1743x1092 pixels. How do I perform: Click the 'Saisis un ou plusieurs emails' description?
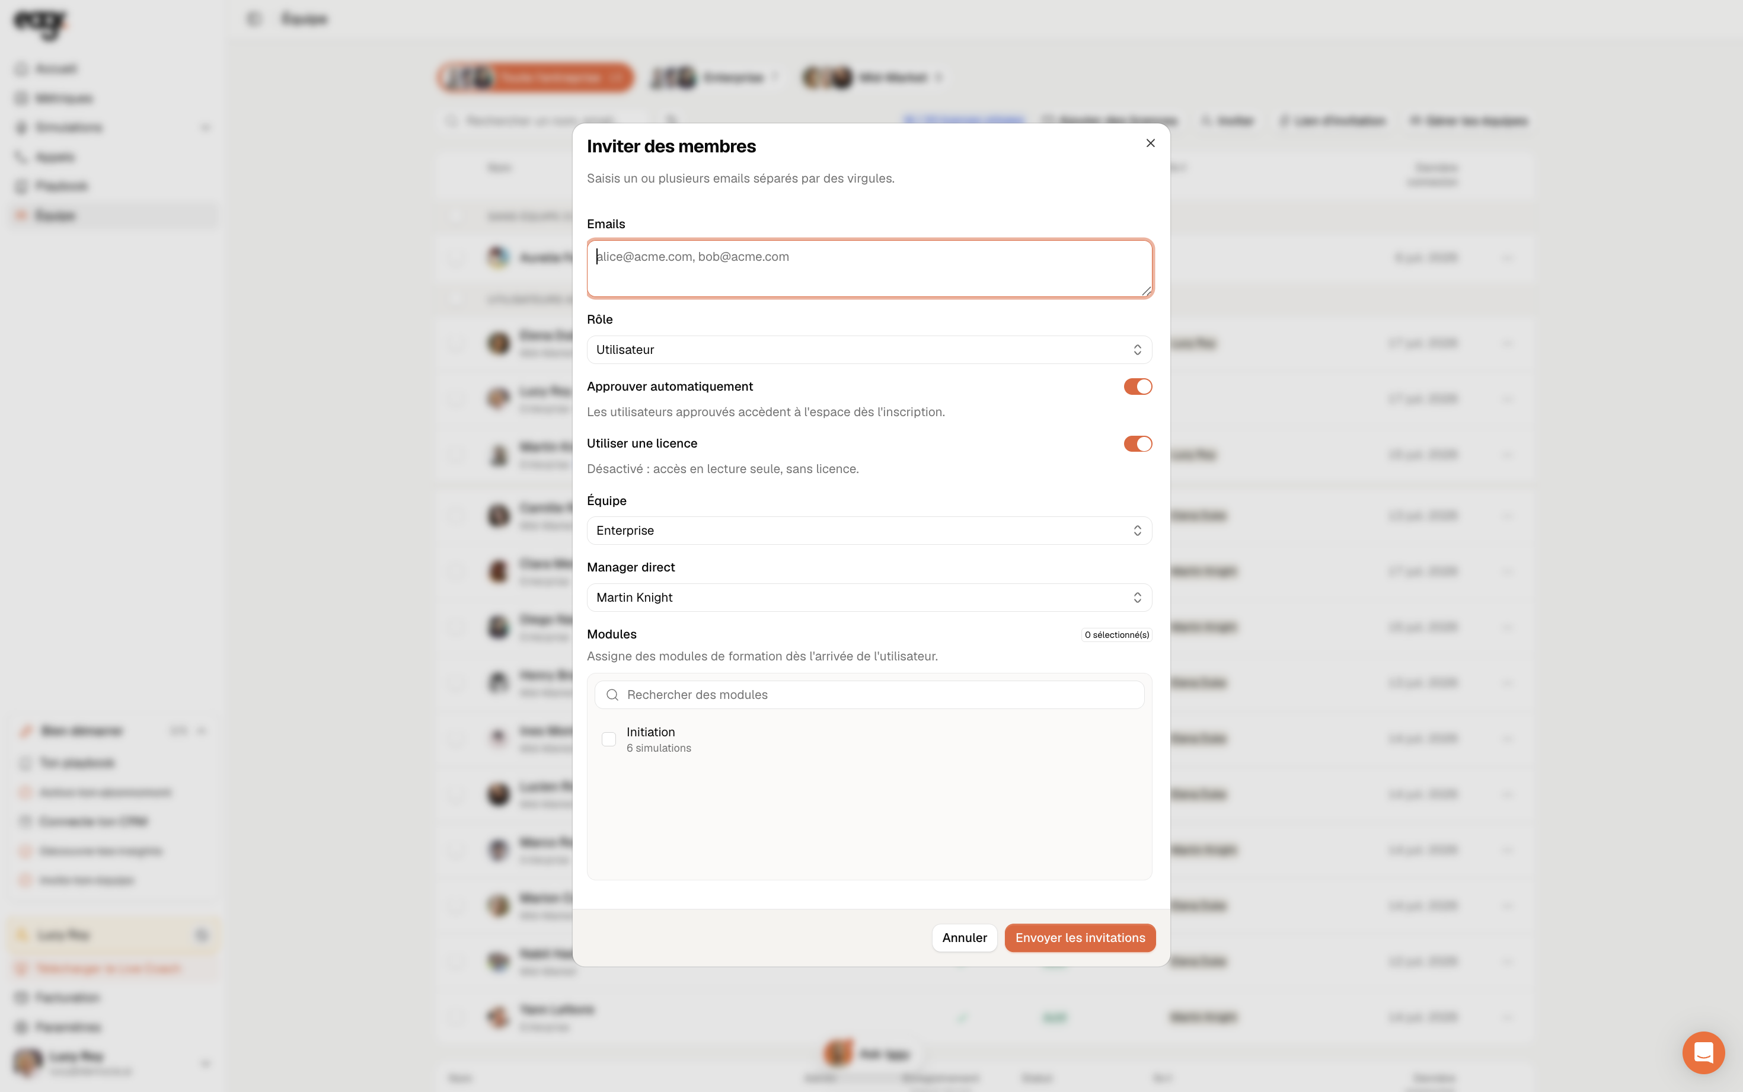740,178
